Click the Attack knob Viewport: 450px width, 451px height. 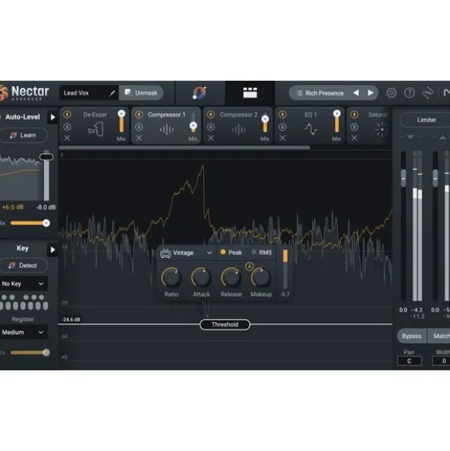pyautogui.click(x=201, y=278)
